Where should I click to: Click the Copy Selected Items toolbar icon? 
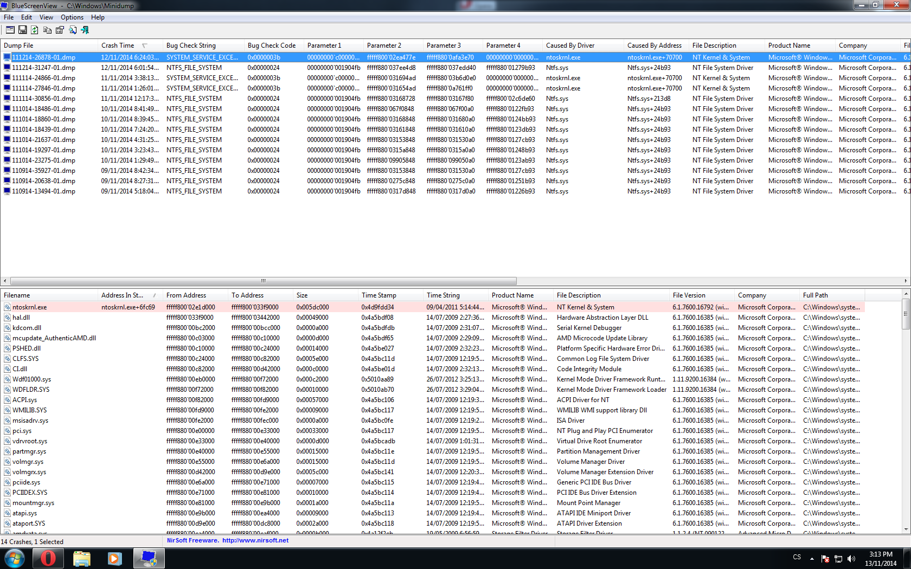(47, 30)
